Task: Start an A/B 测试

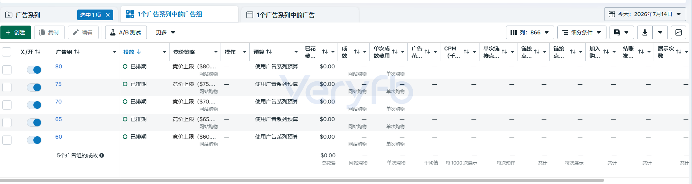Action: pos(126,32)
